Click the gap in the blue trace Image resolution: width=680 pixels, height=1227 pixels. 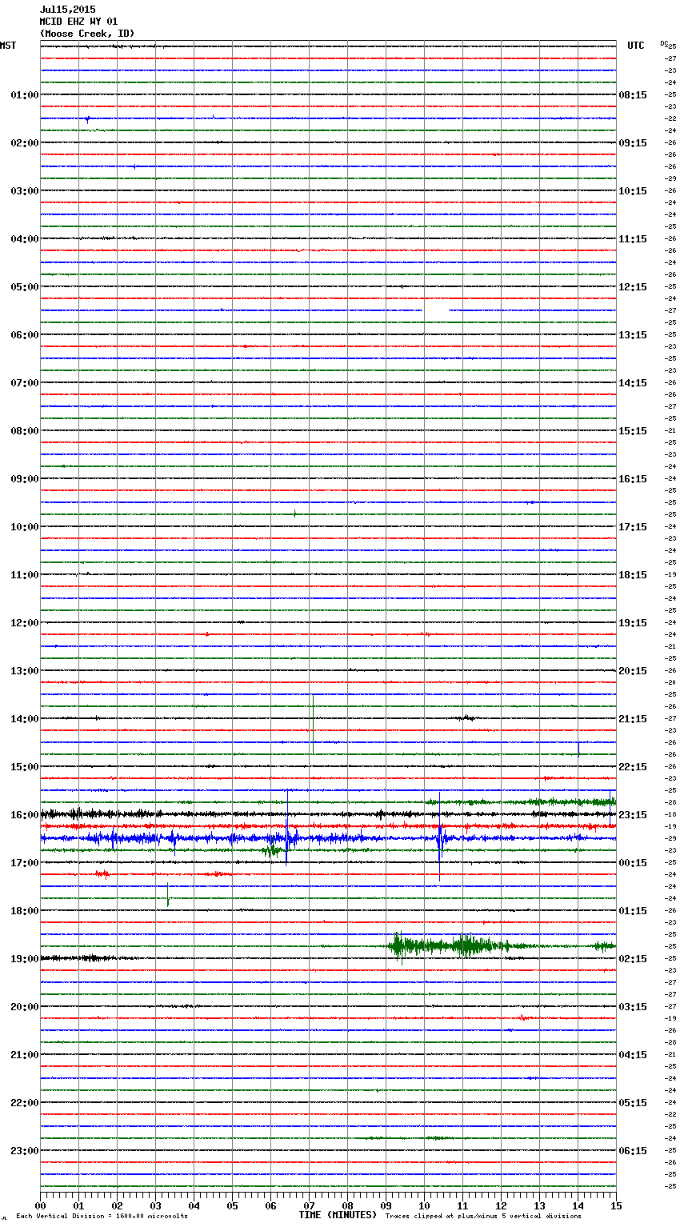click(x=435, y=310)
